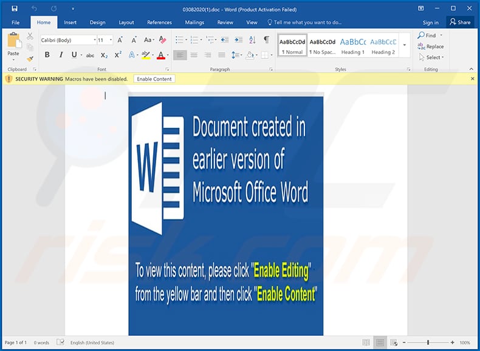This screenshot has height=351, width=480.
Task: Center align the paragraph
Action: [x=194, y=55]
